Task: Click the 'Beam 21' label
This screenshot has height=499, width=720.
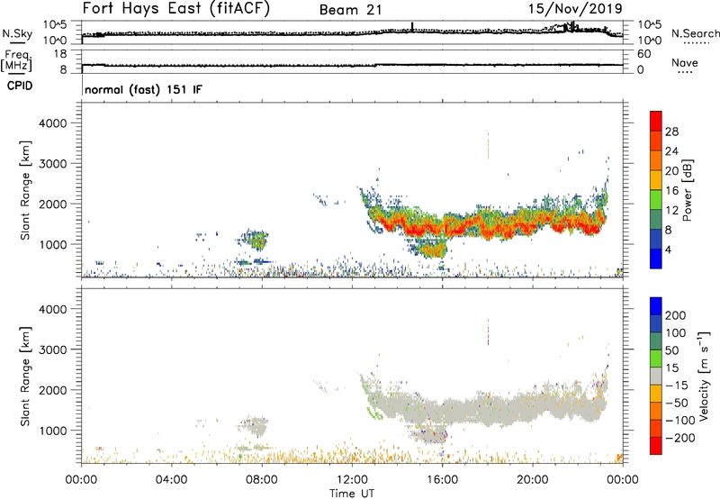Action: (351, 10)
